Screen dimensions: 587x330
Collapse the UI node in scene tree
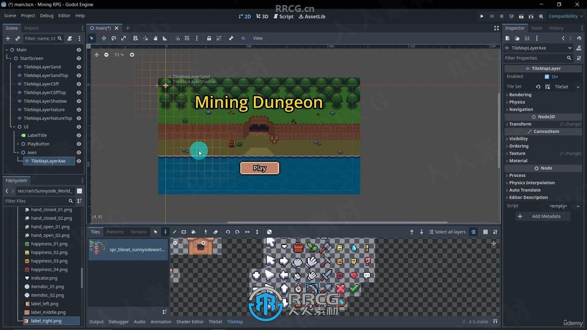click(x=14, y=126)
